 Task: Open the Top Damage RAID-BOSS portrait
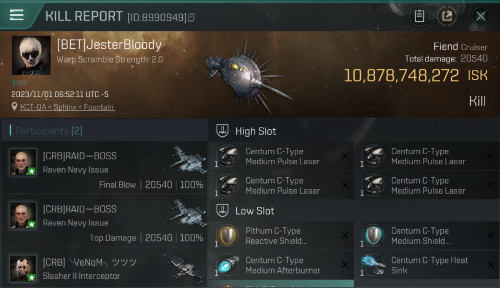[23, 215]
